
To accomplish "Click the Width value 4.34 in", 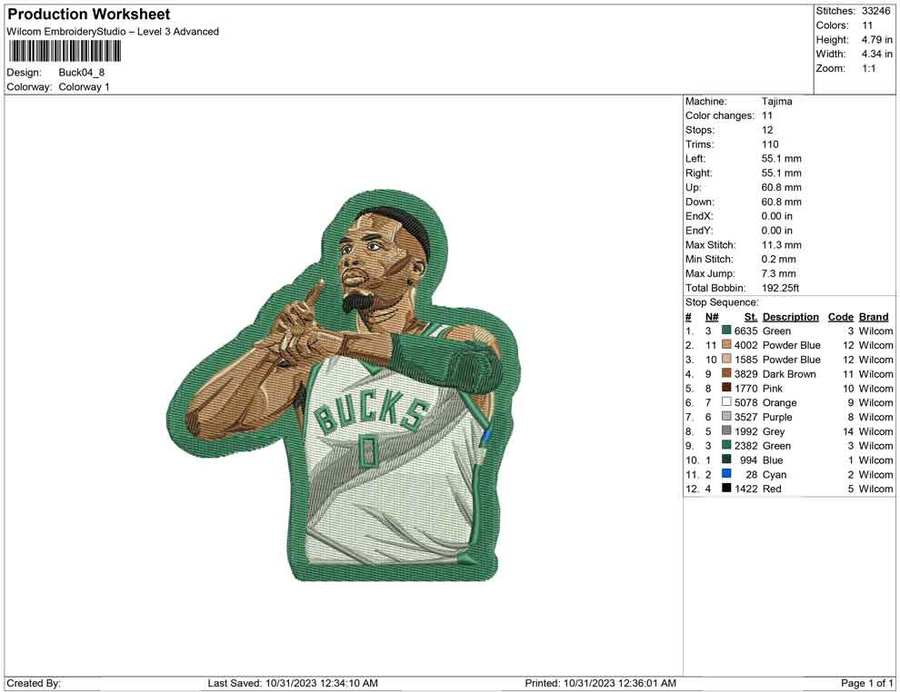I will click(876, 54).
